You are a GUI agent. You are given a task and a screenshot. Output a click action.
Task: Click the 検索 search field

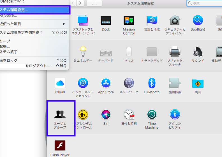click(205, 3)
